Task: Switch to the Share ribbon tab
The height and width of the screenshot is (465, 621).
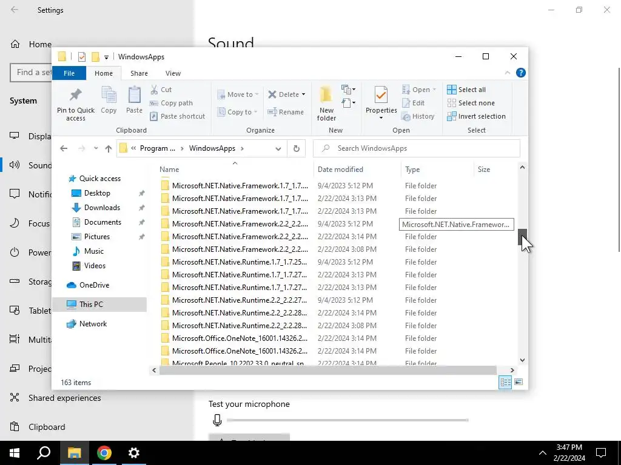Action: point(139,73)
